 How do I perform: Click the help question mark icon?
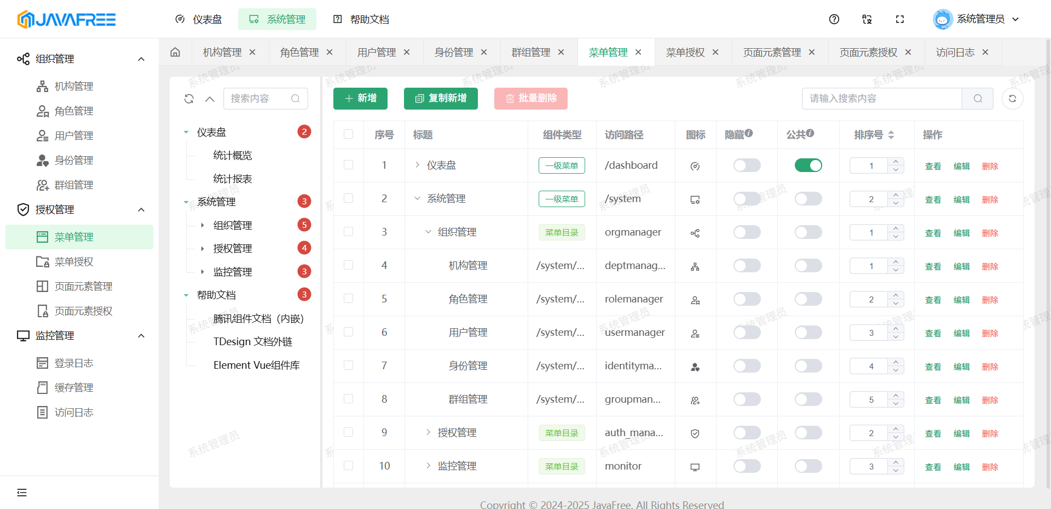[x=834, y=19]
